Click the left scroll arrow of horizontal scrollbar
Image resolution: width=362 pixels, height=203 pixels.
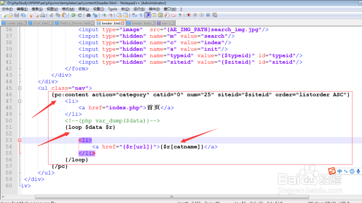point(3,197)
